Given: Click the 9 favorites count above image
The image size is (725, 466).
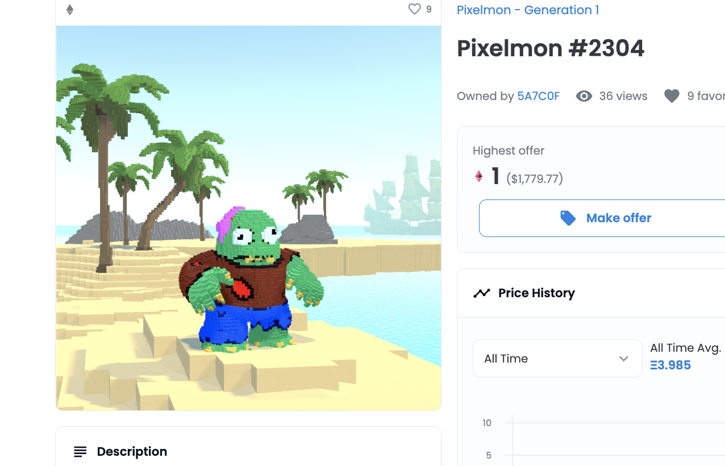Looking at the screenshot, I should point(428,10).
